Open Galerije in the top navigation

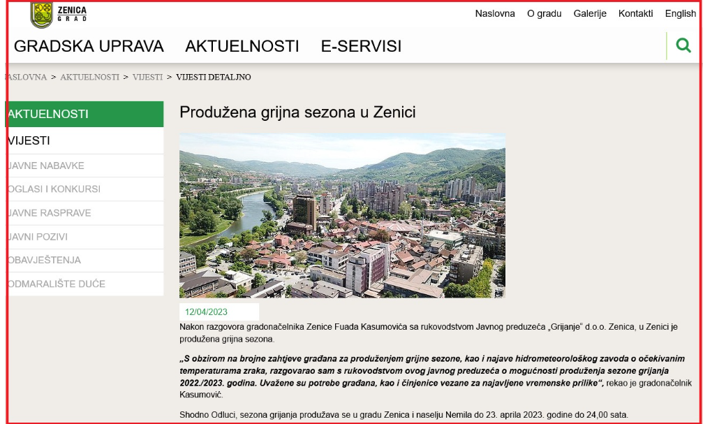click(x=590, y=13)
